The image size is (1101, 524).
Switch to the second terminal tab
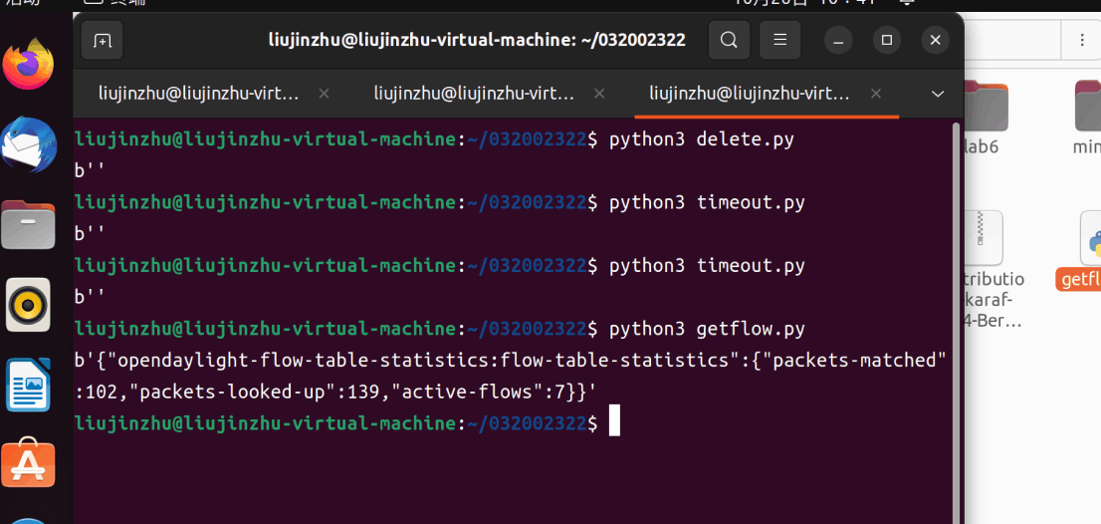coord(474,94)
